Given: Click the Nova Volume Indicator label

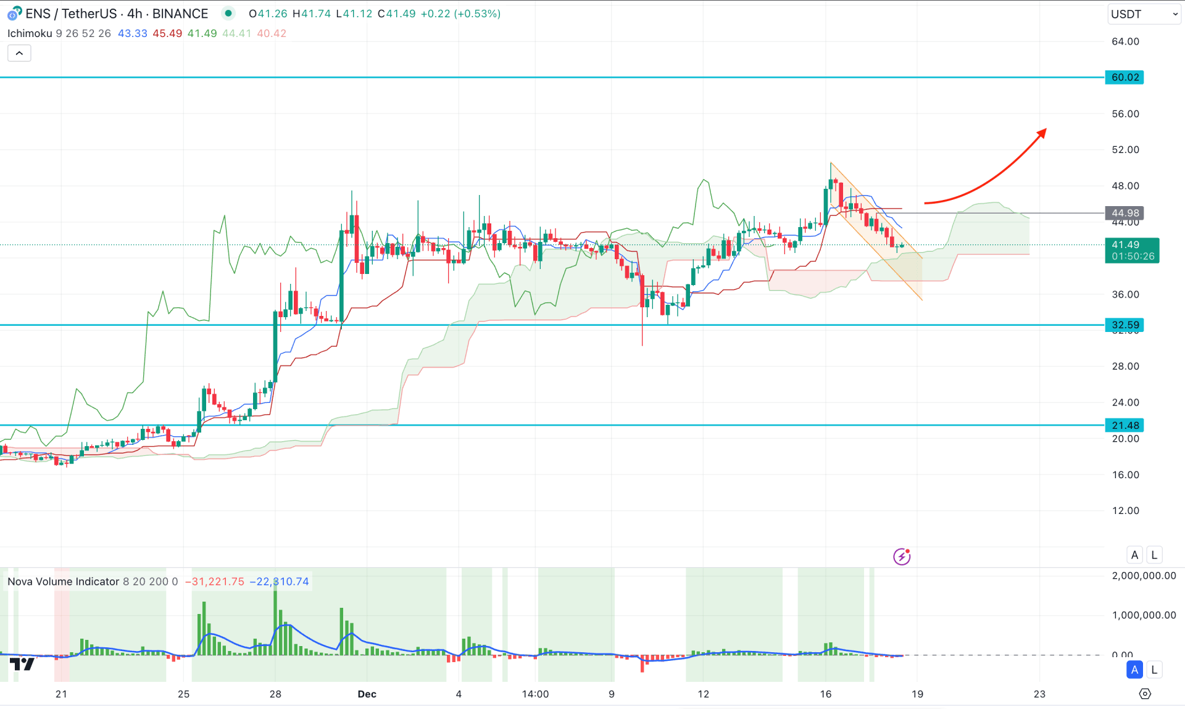Looking at the screenshot, I should 63,581.
